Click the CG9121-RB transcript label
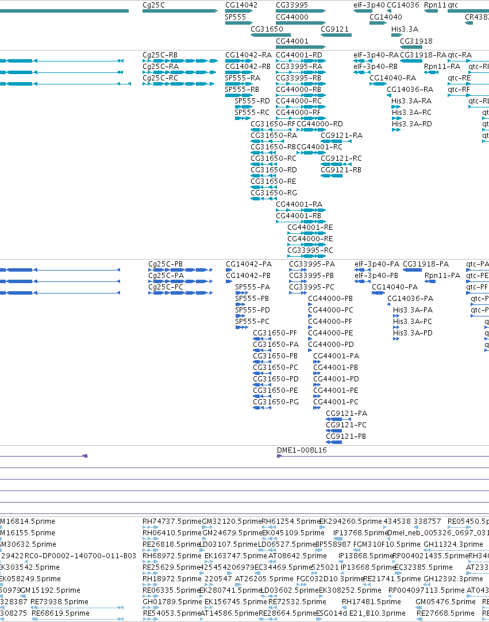Screen dimensions: 489x622 (341, 170)
